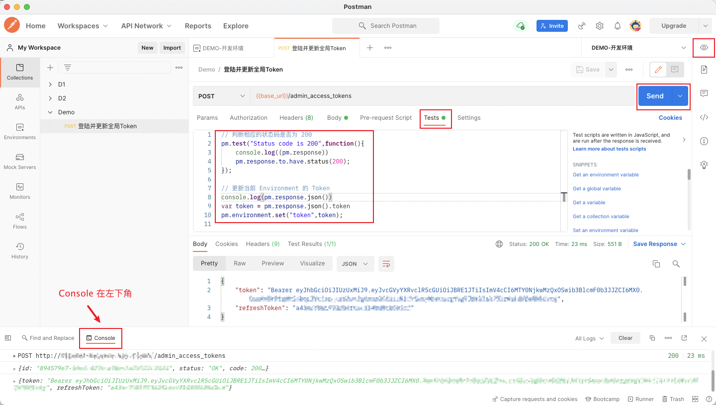Switch to the Pre-request Script tab
This screenshot has height=405, width=716.
pos(386,118)
